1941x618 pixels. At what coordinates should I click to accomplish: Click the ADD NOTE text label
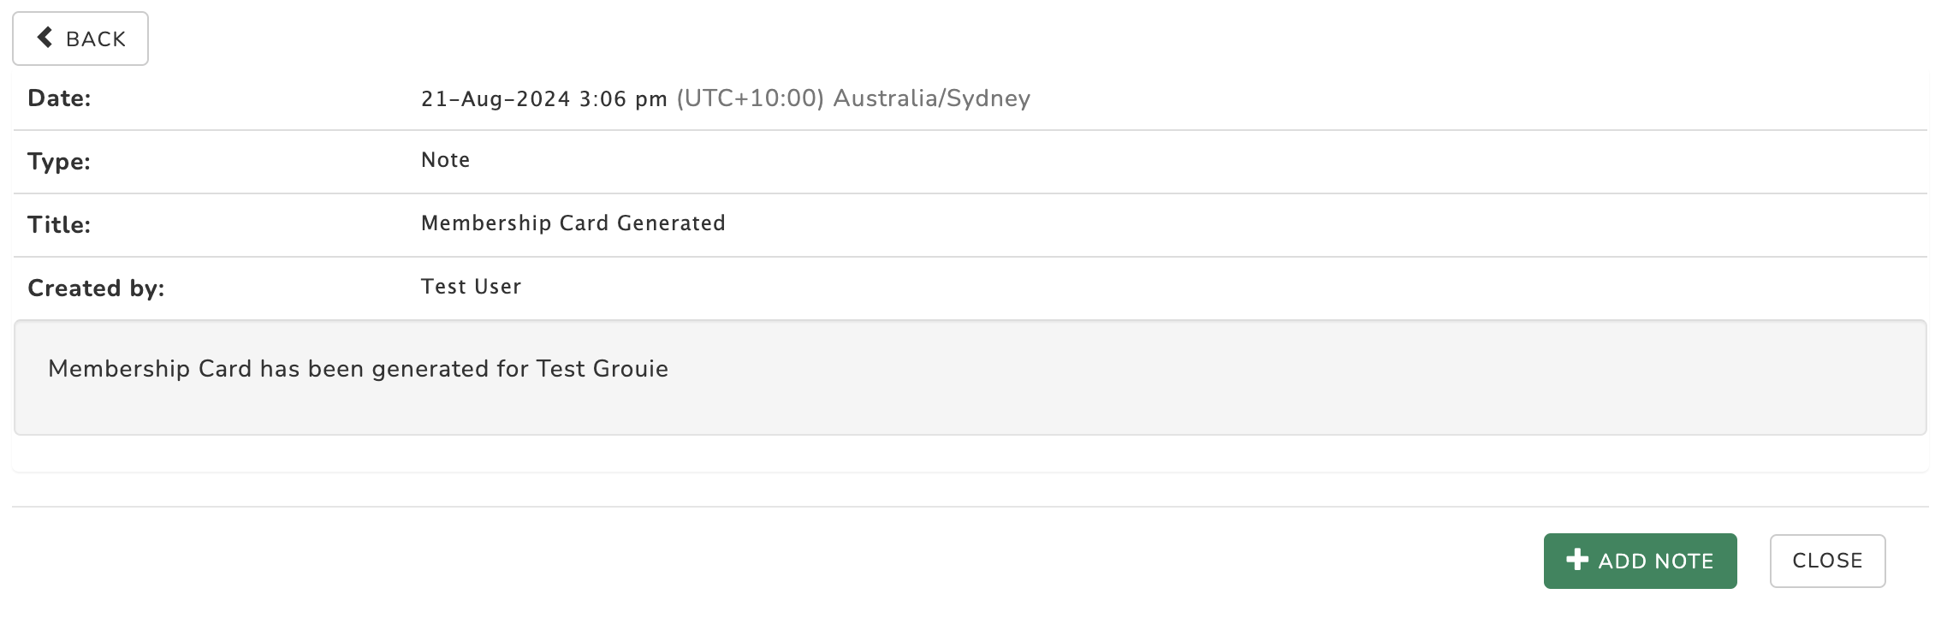(1656, 561)
